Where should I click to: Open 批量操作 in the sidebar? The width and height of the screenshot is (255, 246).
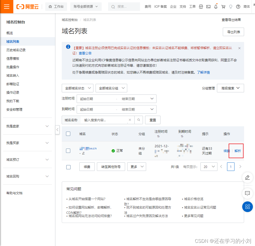coord(13,67)
